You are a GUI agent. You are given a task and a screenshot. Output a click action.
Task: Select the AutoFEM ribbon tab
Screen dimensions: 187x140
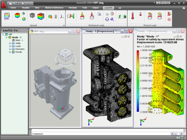(x=108, y=8)
